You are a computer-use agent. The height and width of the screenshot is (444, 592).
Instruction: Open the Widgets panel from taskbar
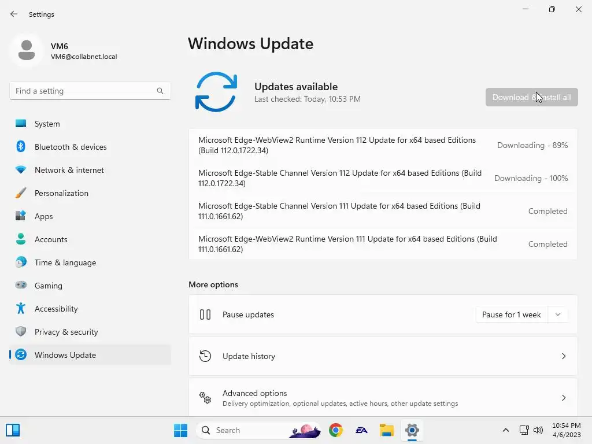point(13,430)
